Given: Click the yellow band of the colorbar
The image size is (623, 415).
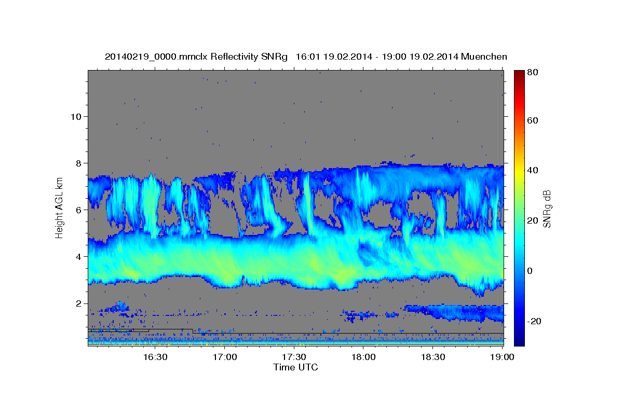Looking at the screenshot, I should pyautogui.click(x=519, y=171).
